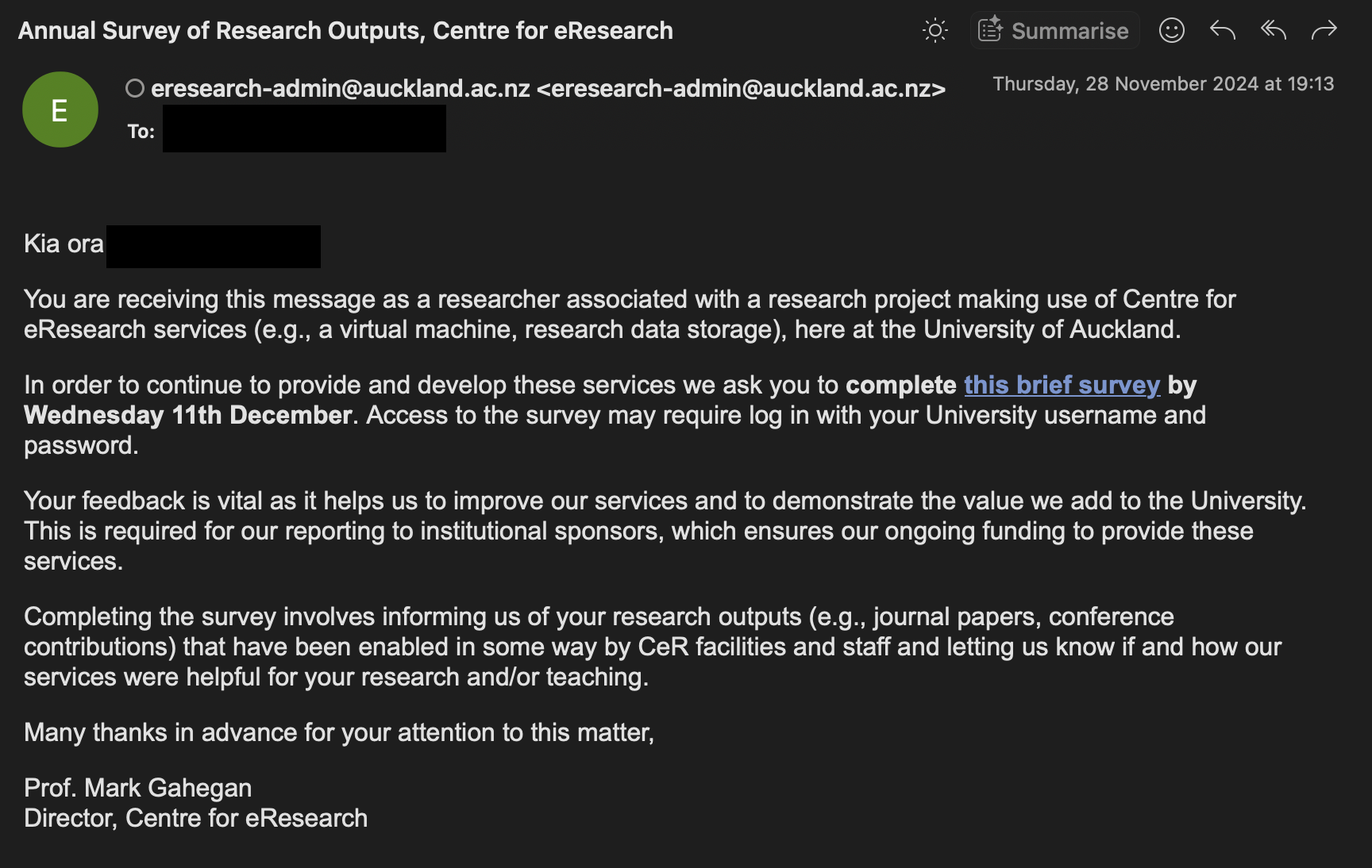Click the 'To:' label

(x=141, y=132)
